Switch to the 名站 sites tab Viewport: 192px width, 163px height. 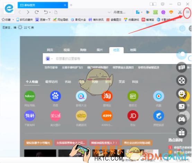[x=68, y=81]
